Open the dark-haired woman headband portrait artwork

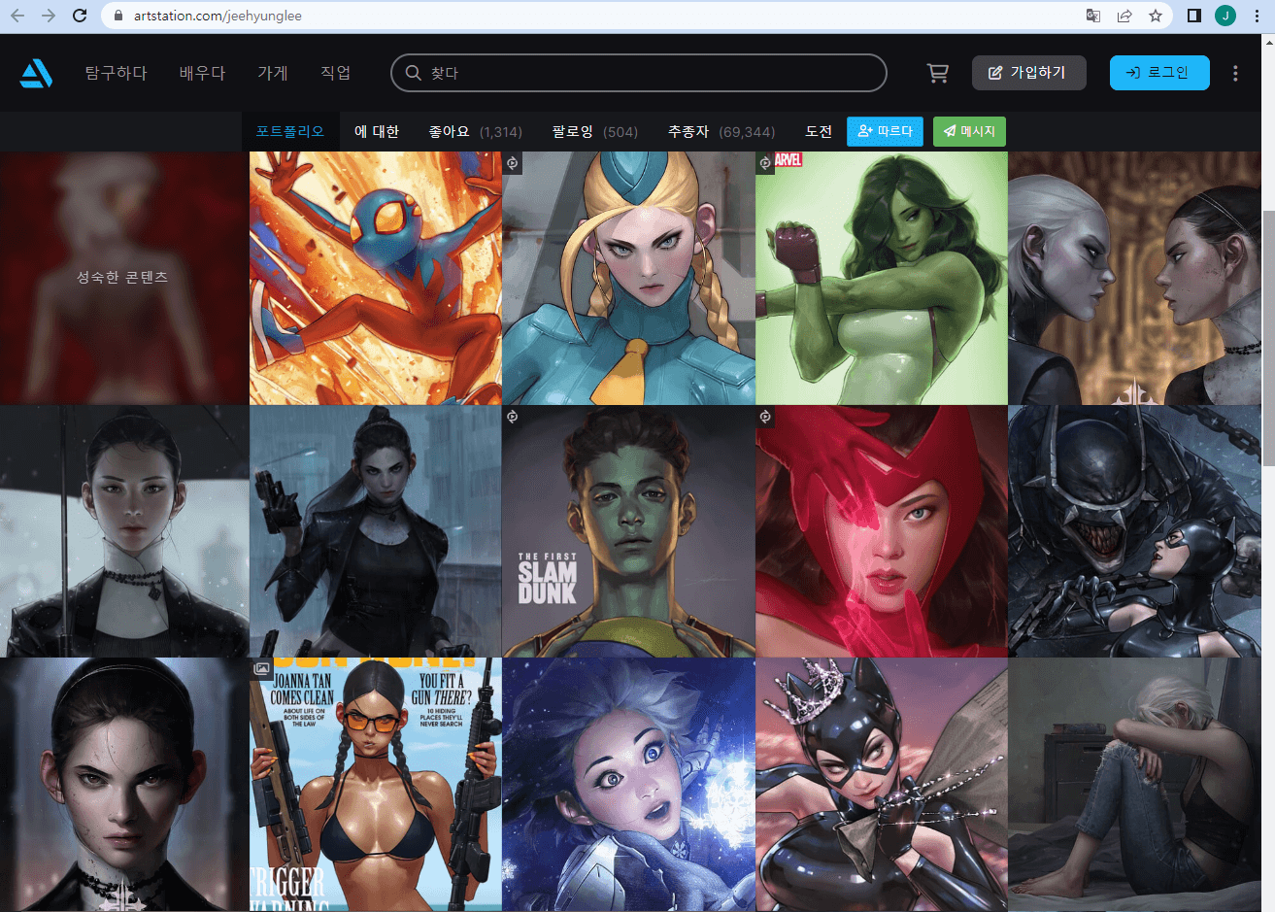(x=124, y=785)
